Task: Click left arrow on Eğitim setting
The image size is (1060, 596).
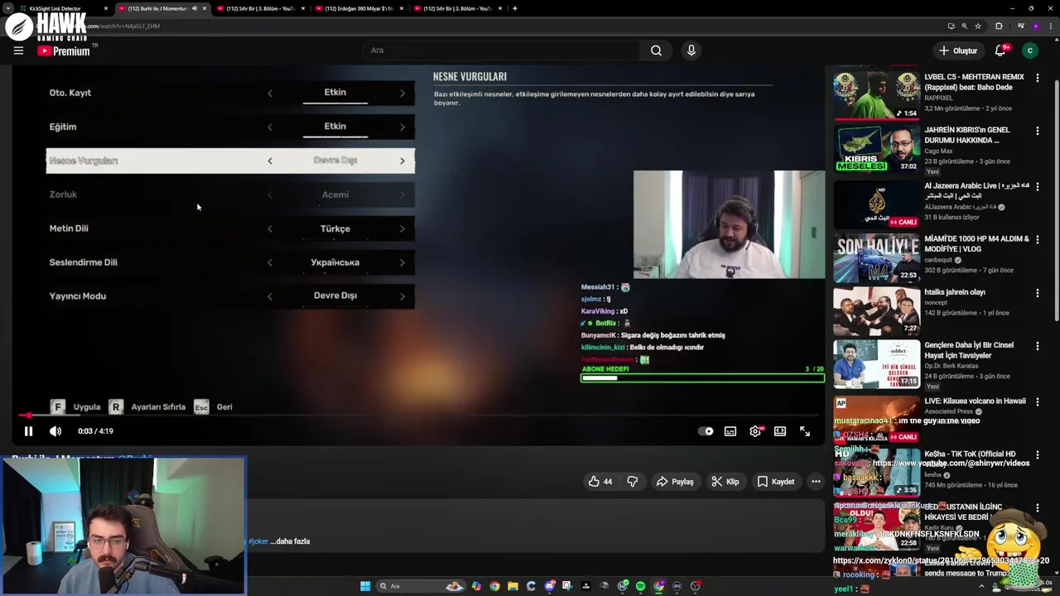Action: [269, 127]
